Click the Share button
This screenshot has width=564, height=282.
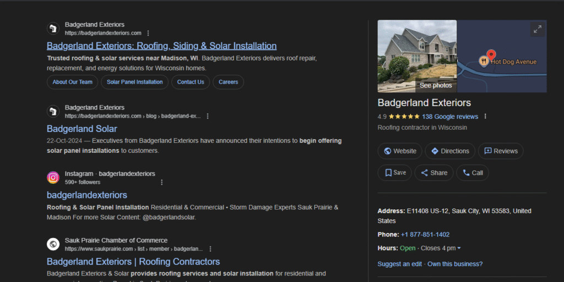pyautogui.click(x=434, y=173)
